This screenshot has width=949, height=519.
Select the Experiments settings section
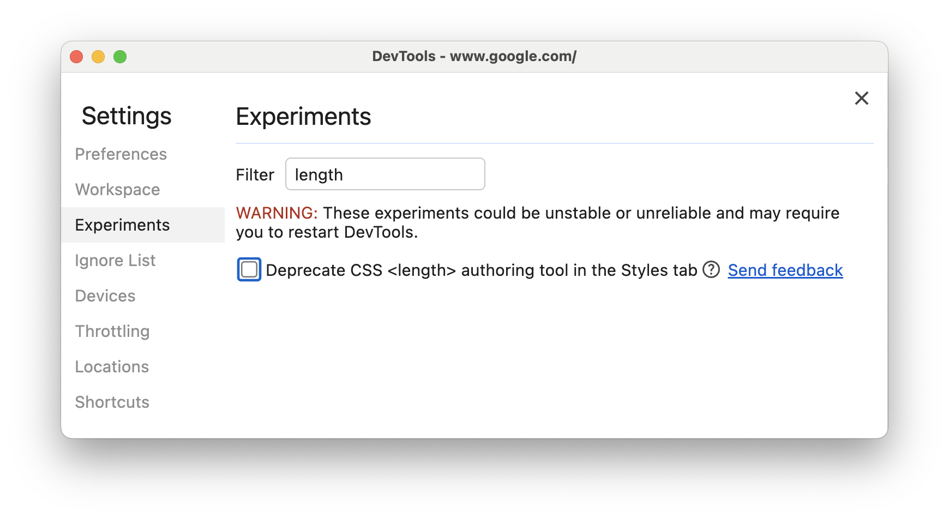(122, 225)
